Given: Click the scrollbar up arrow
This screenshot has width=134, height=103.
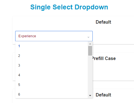Looking at the screenshot, I should click(90, 44).
